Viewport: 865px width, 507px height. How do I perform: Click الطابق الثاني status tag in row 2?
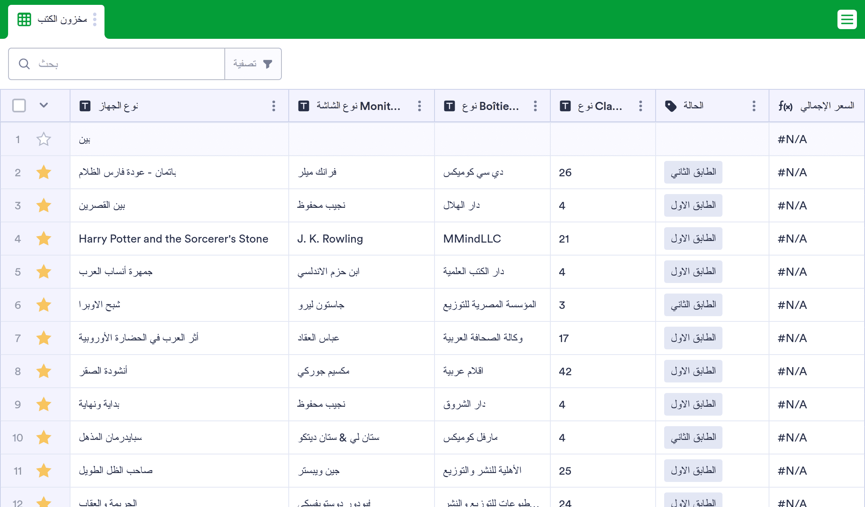693,173
